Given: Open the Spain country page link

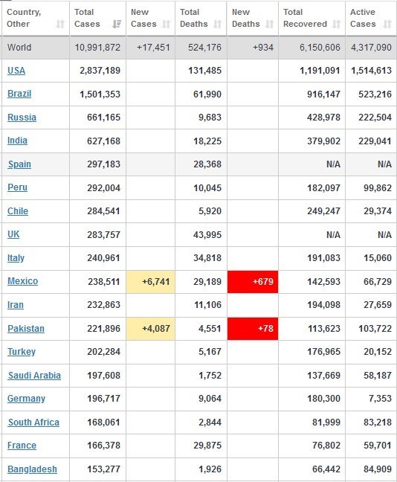Looking at the screenshot, I should pos(19,164).
